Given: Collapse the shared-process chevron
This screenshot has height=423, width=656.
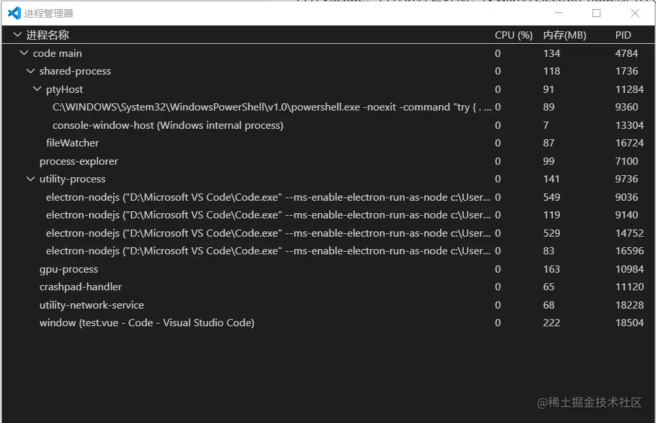Looking at the screenshot, I should pos(31,71).
